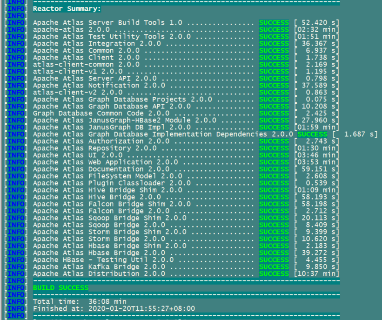Select the '[ 39.272 s]' Hbase Bridge time

click(x=316, y=253)
